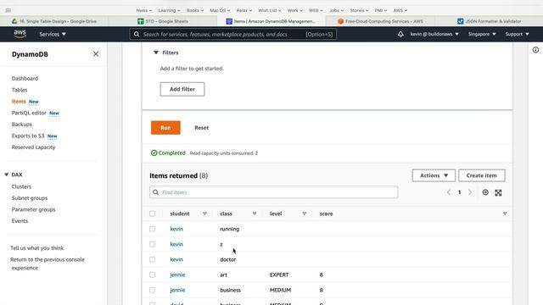The image size is (543, 305).
Task: Select Items in the sidebar
Action: coord(19,102)
